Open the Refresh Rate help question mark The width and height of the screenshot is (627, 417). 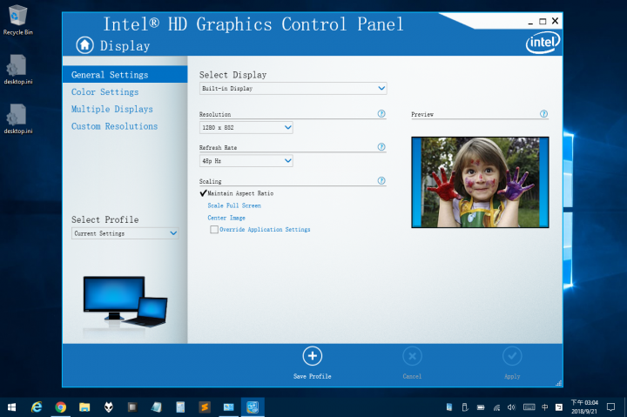[381, 147]
